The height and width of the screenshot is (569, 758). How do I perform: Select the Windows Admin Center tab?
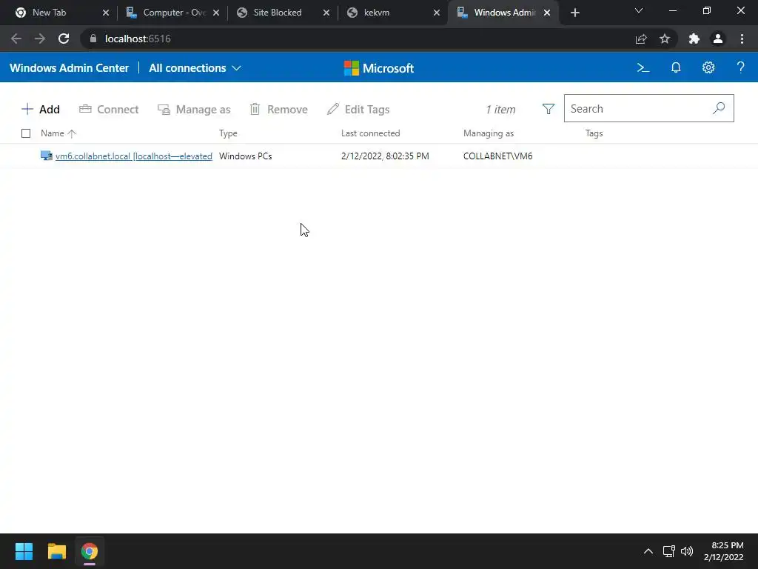point(505,13)
